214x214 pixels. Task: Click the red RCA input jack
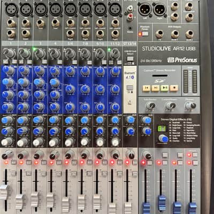pos(131,17)
